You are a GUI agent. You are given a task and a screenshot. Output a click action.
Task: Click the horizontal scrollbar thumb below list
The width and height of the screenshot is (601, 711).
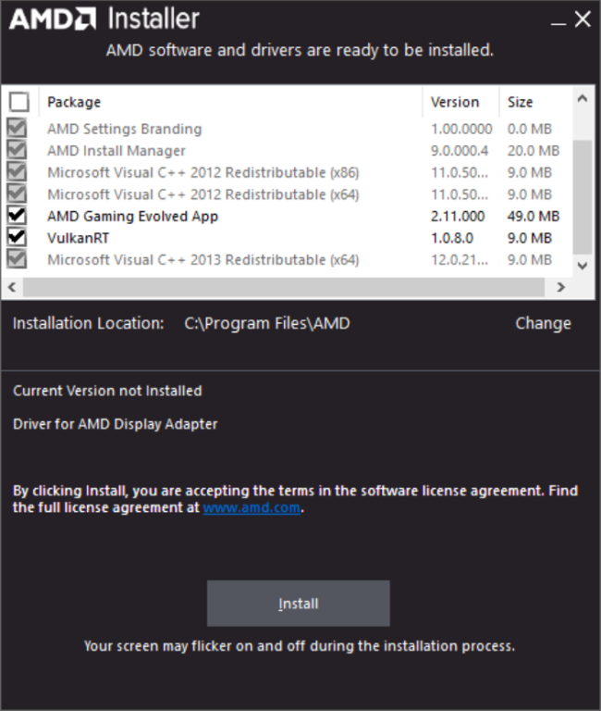pyautogui.click(x=284, y=287)
